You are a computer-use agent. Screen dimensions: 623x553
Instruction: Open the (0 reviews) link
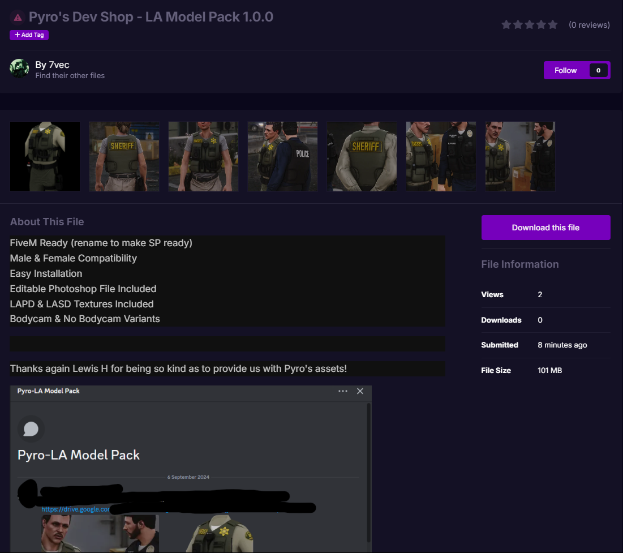pos(589,25)
